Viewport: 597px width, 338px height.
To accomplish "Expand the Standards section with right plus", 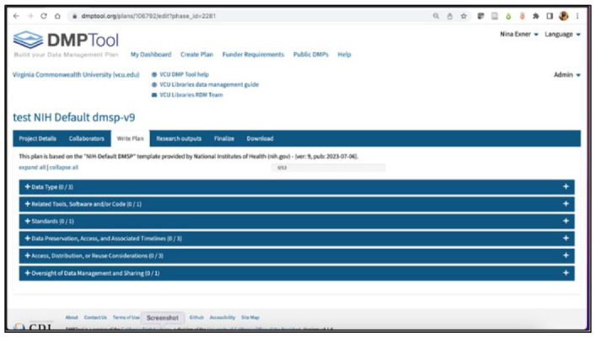I will point(566,221).
